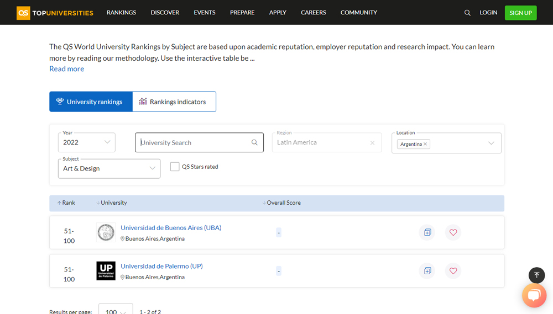Click Universidad de Buenos Aires logo thumbnail
The height and width of the screenshot is (314, 553).
click(106, 232)
